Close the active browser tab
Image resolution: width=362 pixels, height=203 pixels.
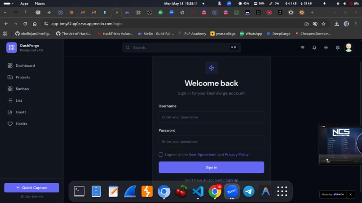point(117,13)
